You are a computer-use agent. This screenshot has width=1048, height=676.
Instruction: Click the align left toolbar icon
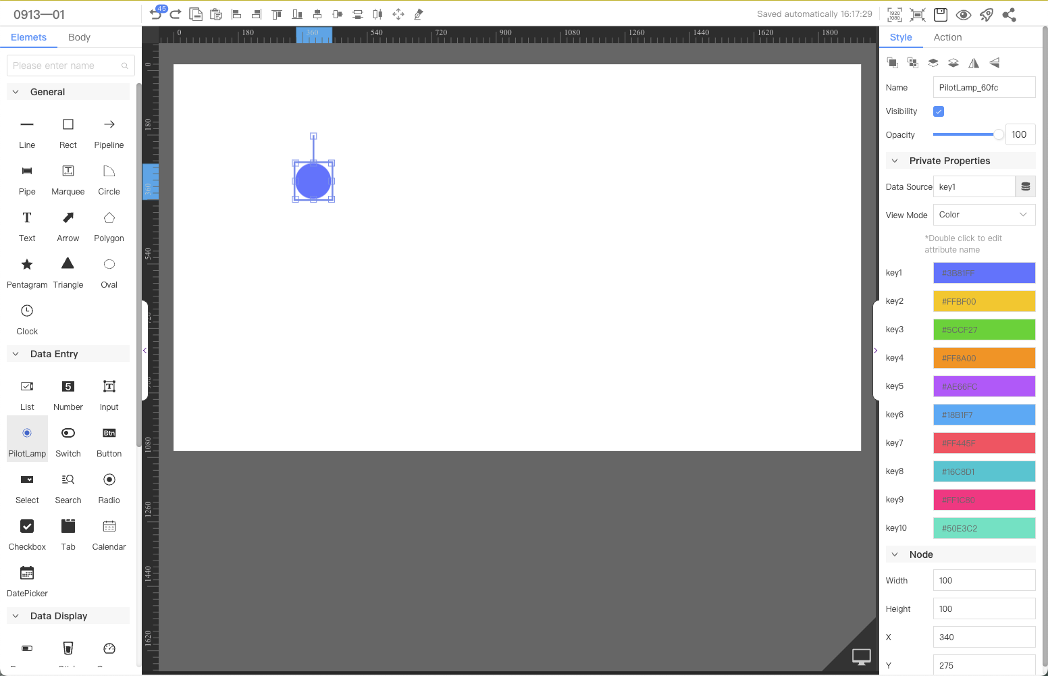pos(236,14)
